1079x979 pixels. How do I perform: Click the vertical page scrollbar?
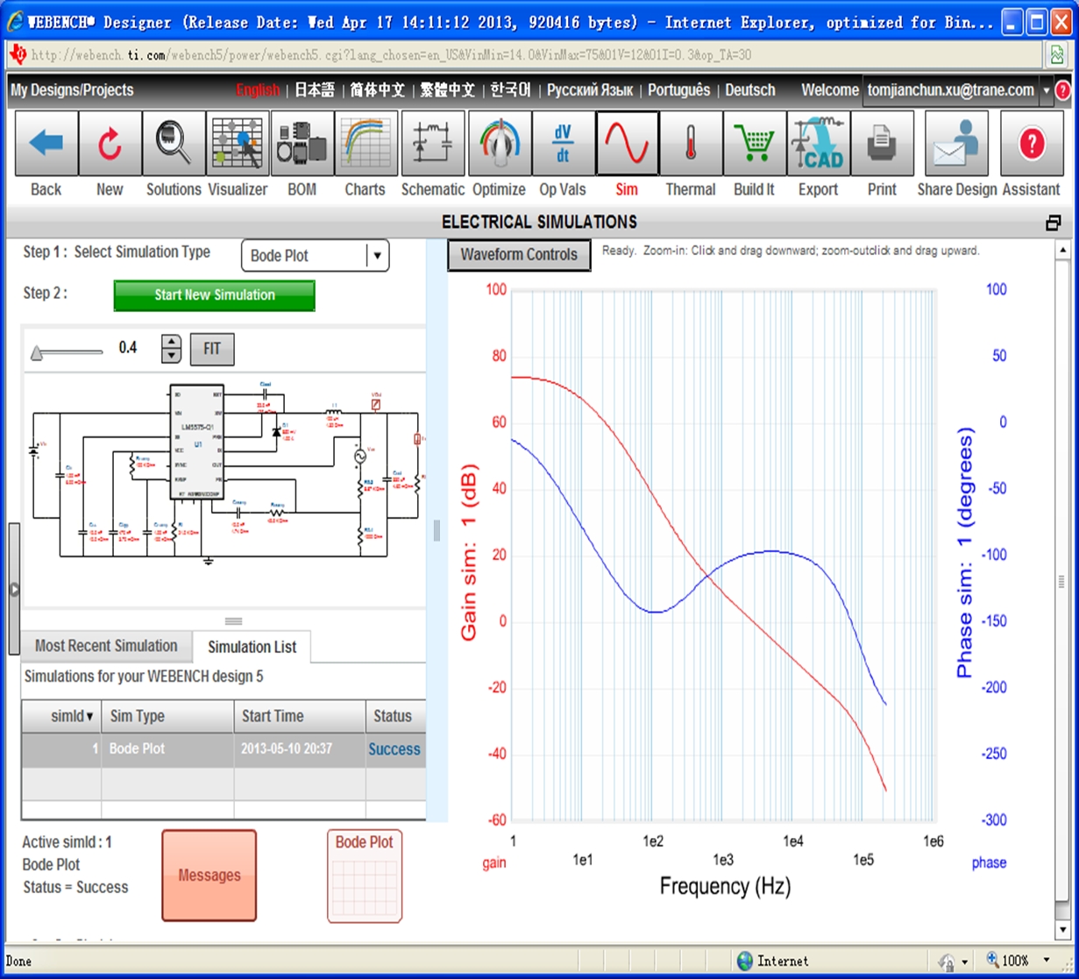(x=1061, y=581)
